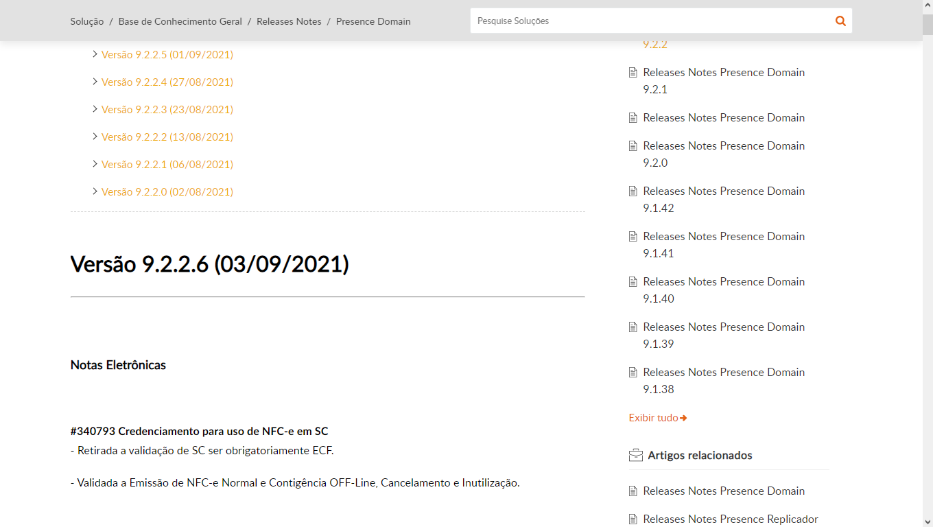Image resolution: width=933 pixels, height=527 pixels.
Task: Expand the Versão 9.2.2.1 chevron
Action: (x=95, y=163)
